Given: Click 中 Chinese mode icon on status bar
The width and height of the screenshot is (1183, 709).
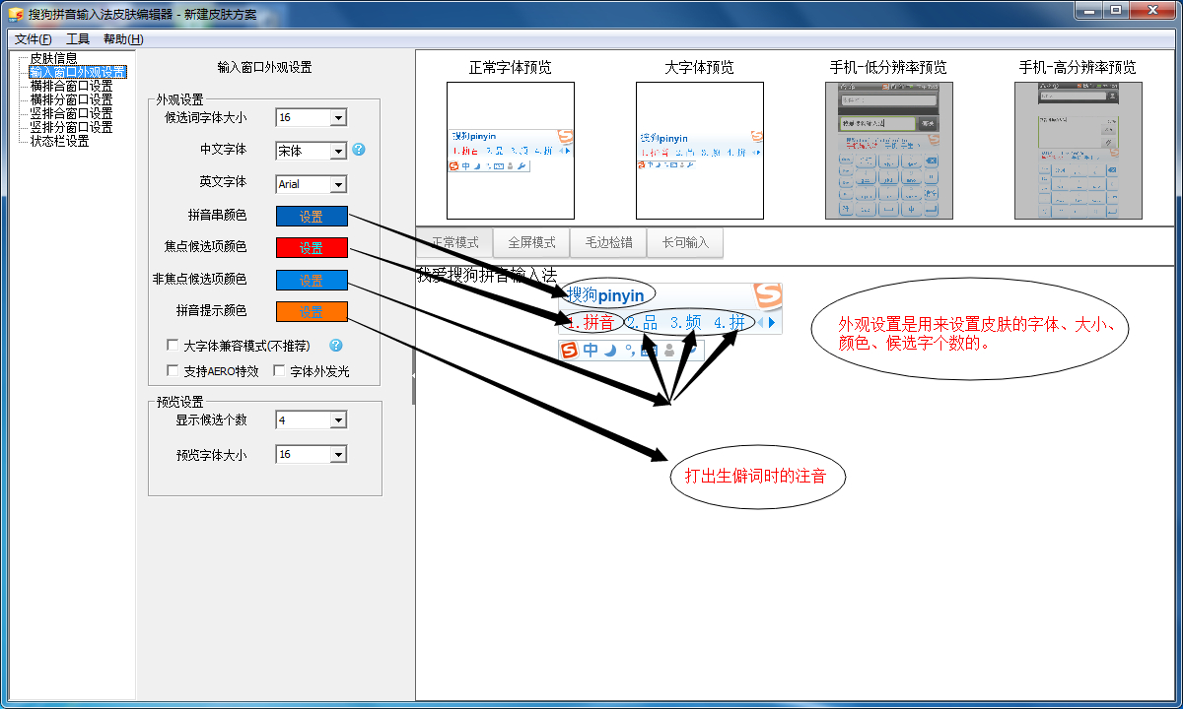Looking at the screenshot, I should click(x=590, y=351).
